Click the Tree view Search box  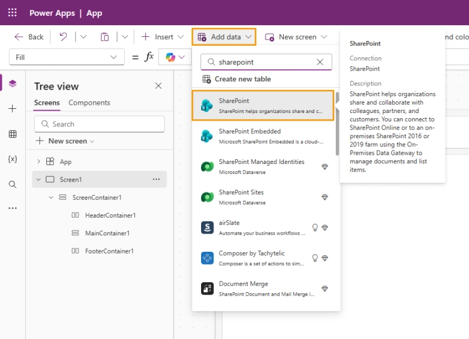pos(99,124)
